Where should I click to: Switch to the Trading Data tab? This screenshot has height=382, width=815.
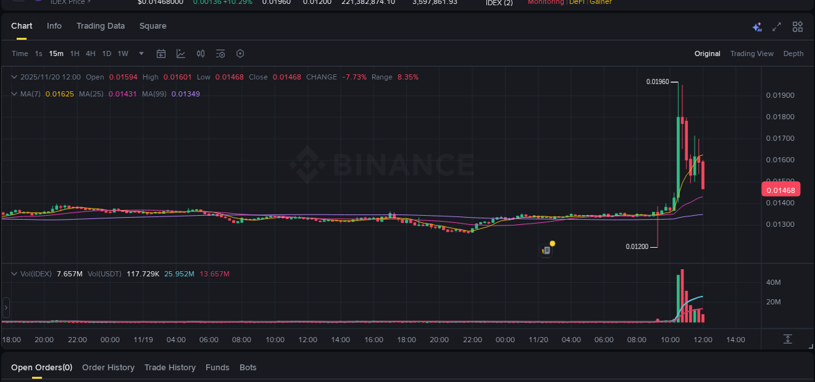coord(100,26)
